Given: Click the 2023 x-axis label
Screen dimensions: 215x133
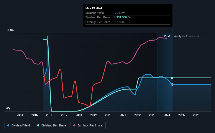Looking at the screenshot, I should [152, 115].
